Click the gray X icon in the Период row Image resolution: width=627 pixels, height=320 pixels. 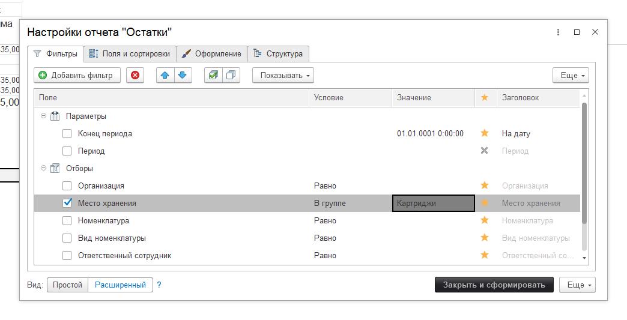485,151
